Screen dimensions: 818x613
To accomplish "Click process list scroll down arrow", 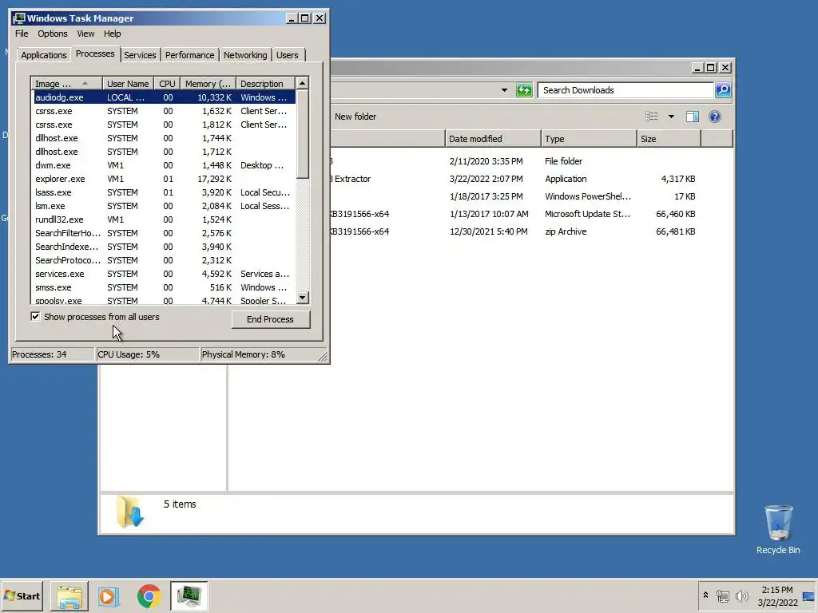I will 303,298.
